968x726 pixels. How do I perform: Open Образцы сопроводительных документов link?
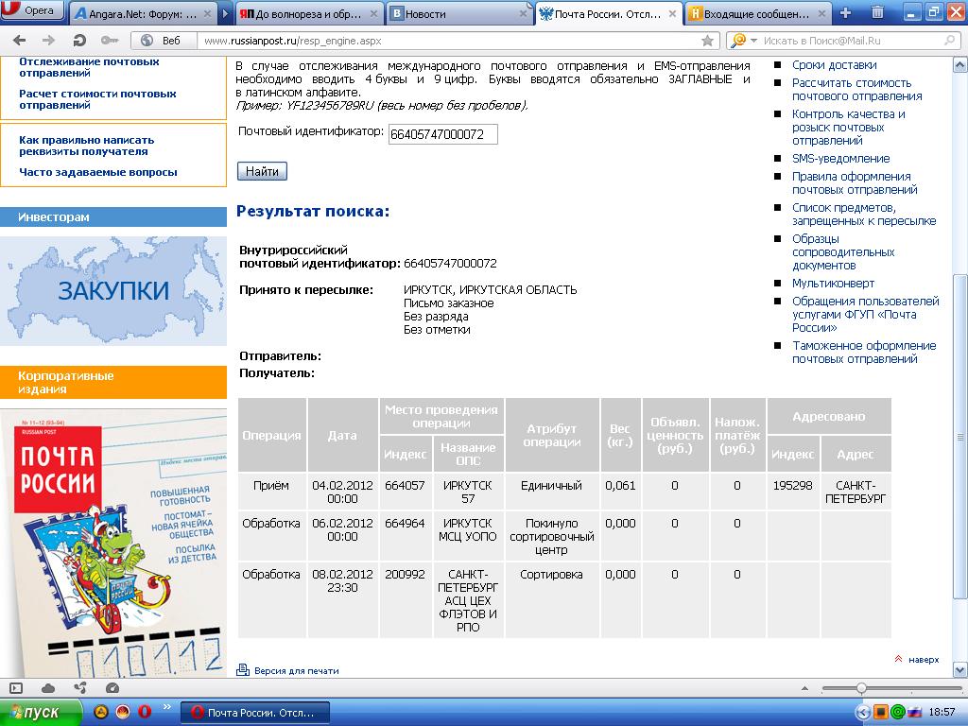[x=843, y=251]
